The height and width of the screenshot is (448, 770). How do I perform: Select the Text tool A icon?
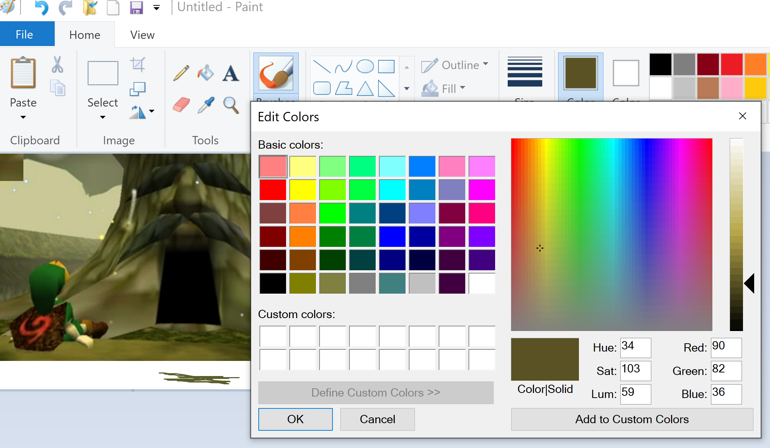click(230, 73)
